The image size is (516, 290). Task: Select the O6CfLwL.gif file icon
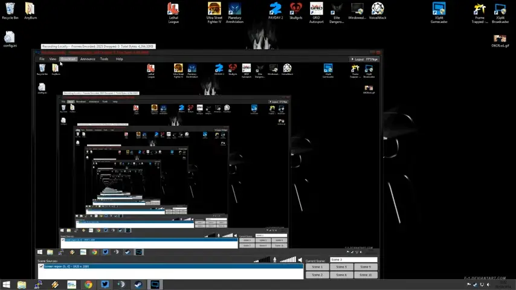click(500, 41)
